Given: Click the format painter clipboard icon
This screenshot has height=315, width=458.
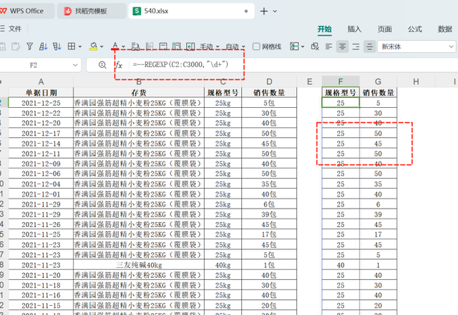Looking at the screenshot, I should point(16,46).
